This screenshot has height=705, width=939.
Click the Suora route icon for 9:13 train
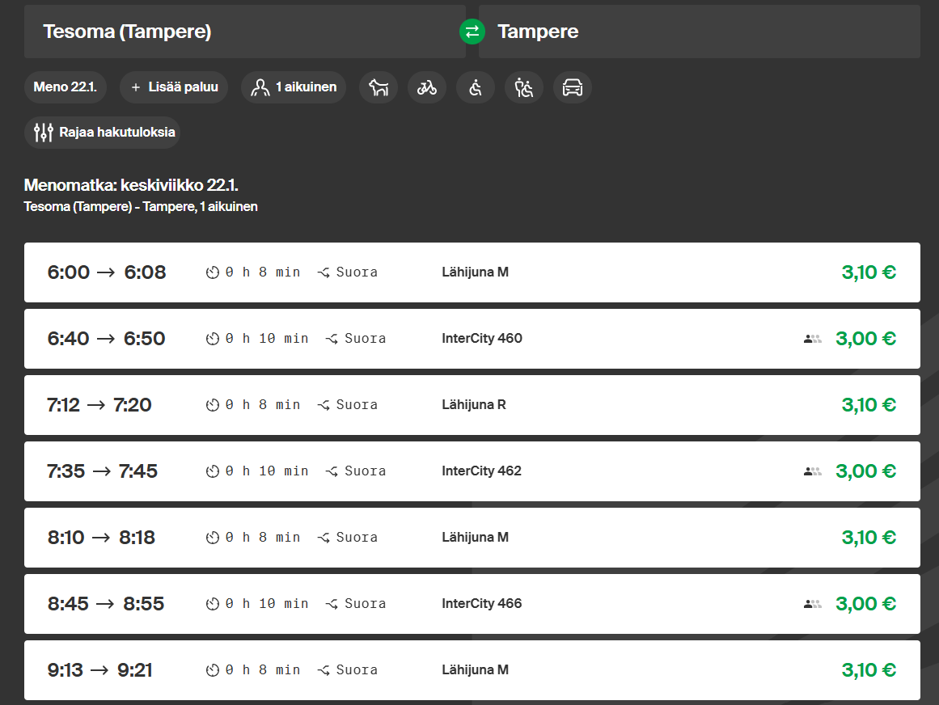coord(324,670)
